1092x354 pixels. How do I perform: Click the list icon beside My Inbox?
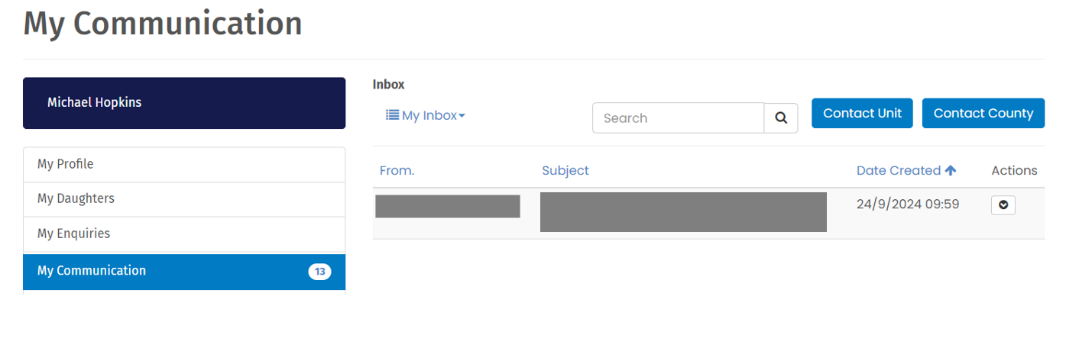click(x=392, y=115)
